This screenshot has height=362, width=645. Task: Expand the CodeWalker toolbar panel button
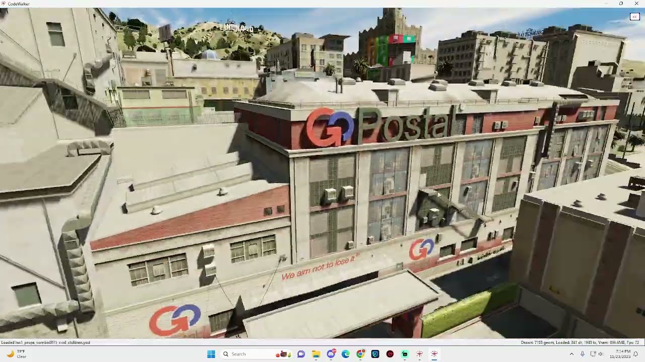click(x=634, y=17)
